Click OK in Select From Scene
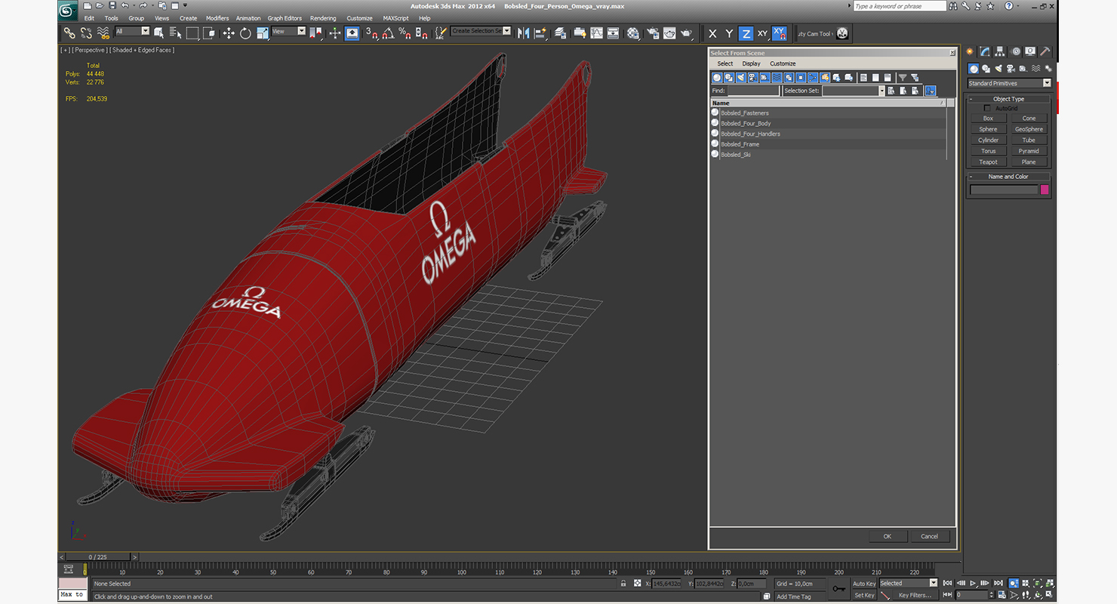The height and width of the screenshot is (604, 1117). click(888, 536)
